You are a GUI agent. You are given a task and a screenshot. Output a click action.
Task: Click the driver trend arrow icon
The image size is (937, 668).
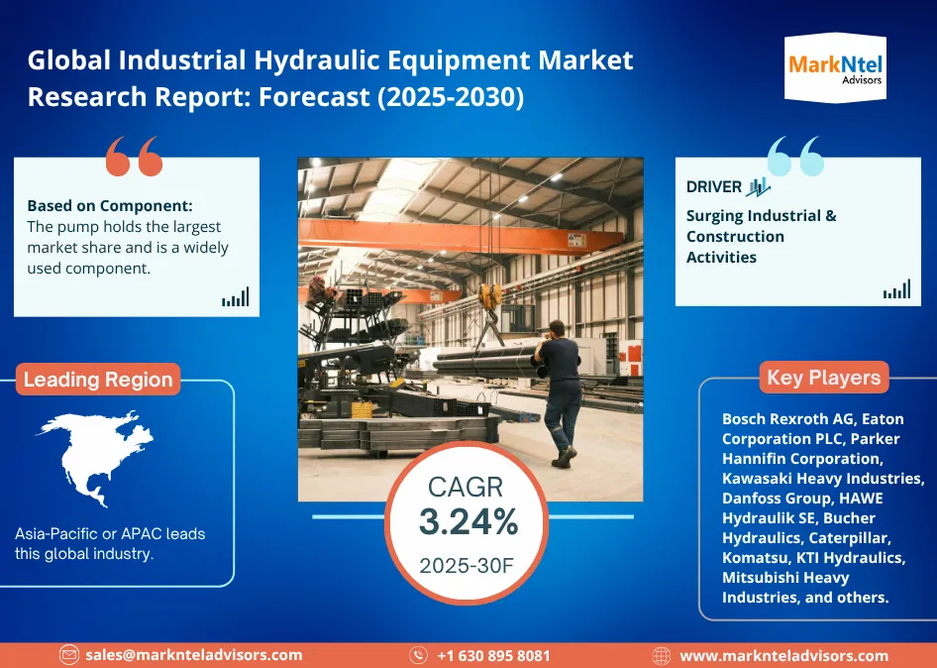[x=759, y=187]
